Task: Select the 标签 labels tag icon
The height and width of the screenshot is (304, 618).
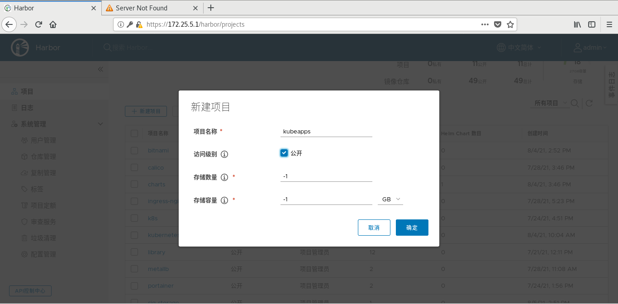Action: point(25,189)
